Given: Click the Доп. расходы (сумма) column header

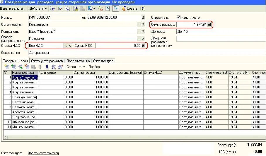Looking at the screenshot, I should [x=126, y=73].
